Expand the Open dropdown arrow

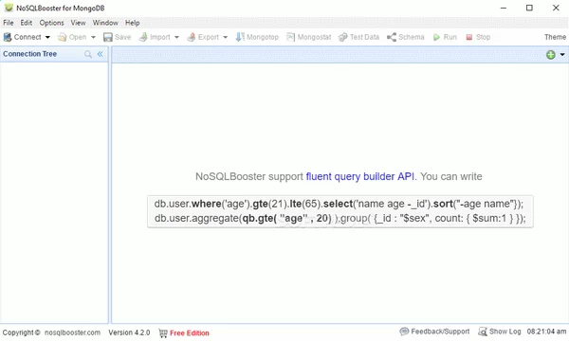click(93, 37)
